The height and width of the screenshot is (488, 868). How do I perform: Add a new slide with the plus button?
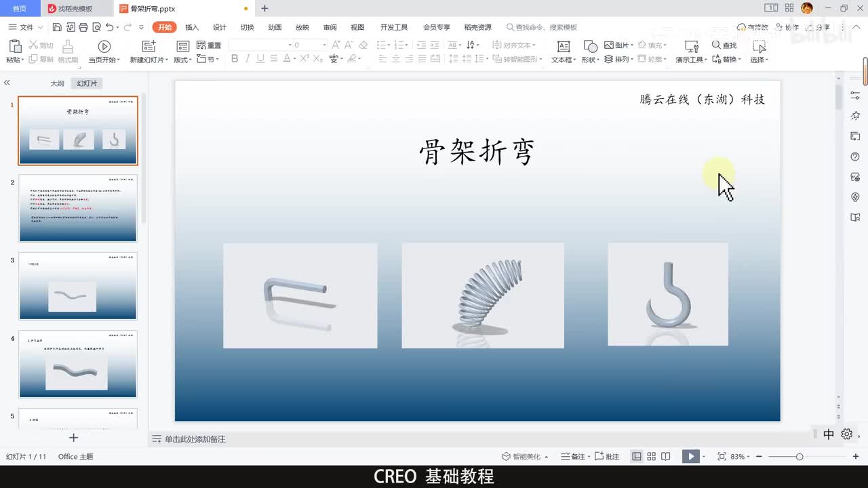74,438
